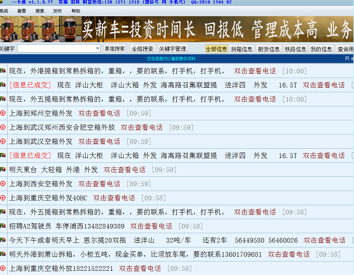
Task: Open the 搜索 menu
Action: point(40,10)
